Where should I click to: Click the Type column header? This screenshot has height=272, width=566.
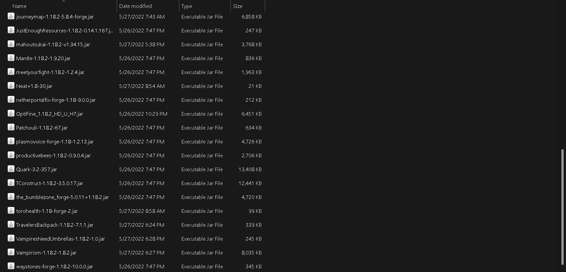click(x=186, y=6)
